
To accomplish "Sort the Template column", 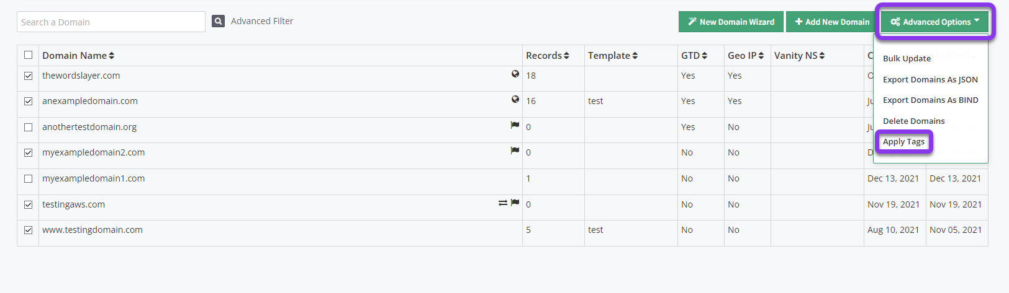I will click(x=635, y=56).
